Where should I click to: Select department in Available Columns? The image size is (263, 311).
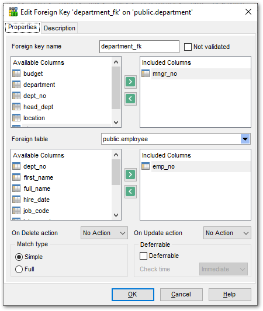39,85
